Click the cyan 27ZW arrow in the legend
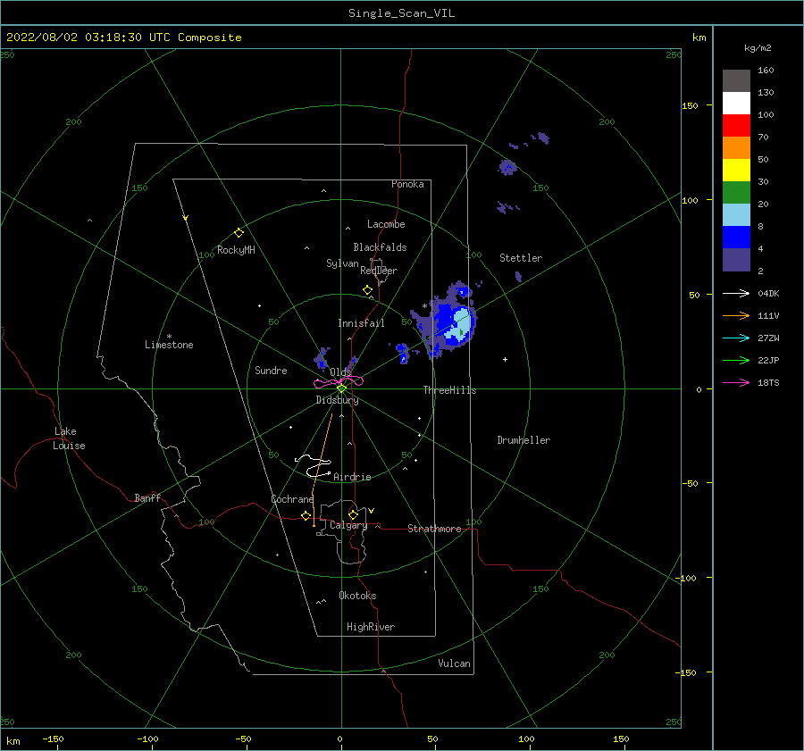Screen dimensions: 804x751 [736, 338]
